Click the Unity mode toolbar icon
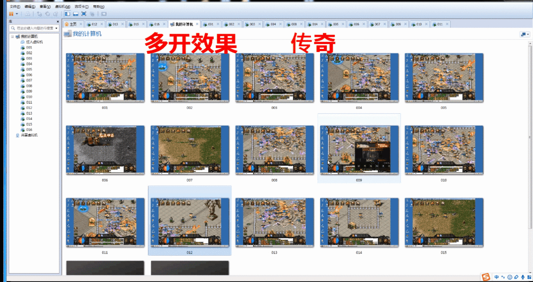Viewport: 533px width, 282px height. (91, 14)
